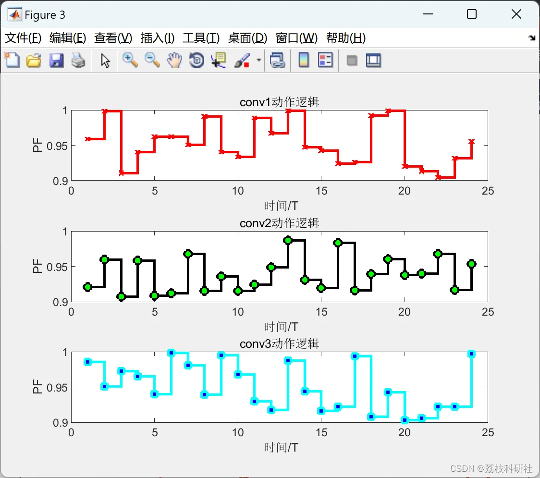Click the Show Plot Tools icon
This screenshot has width=540, height=478.
(373, 60)
